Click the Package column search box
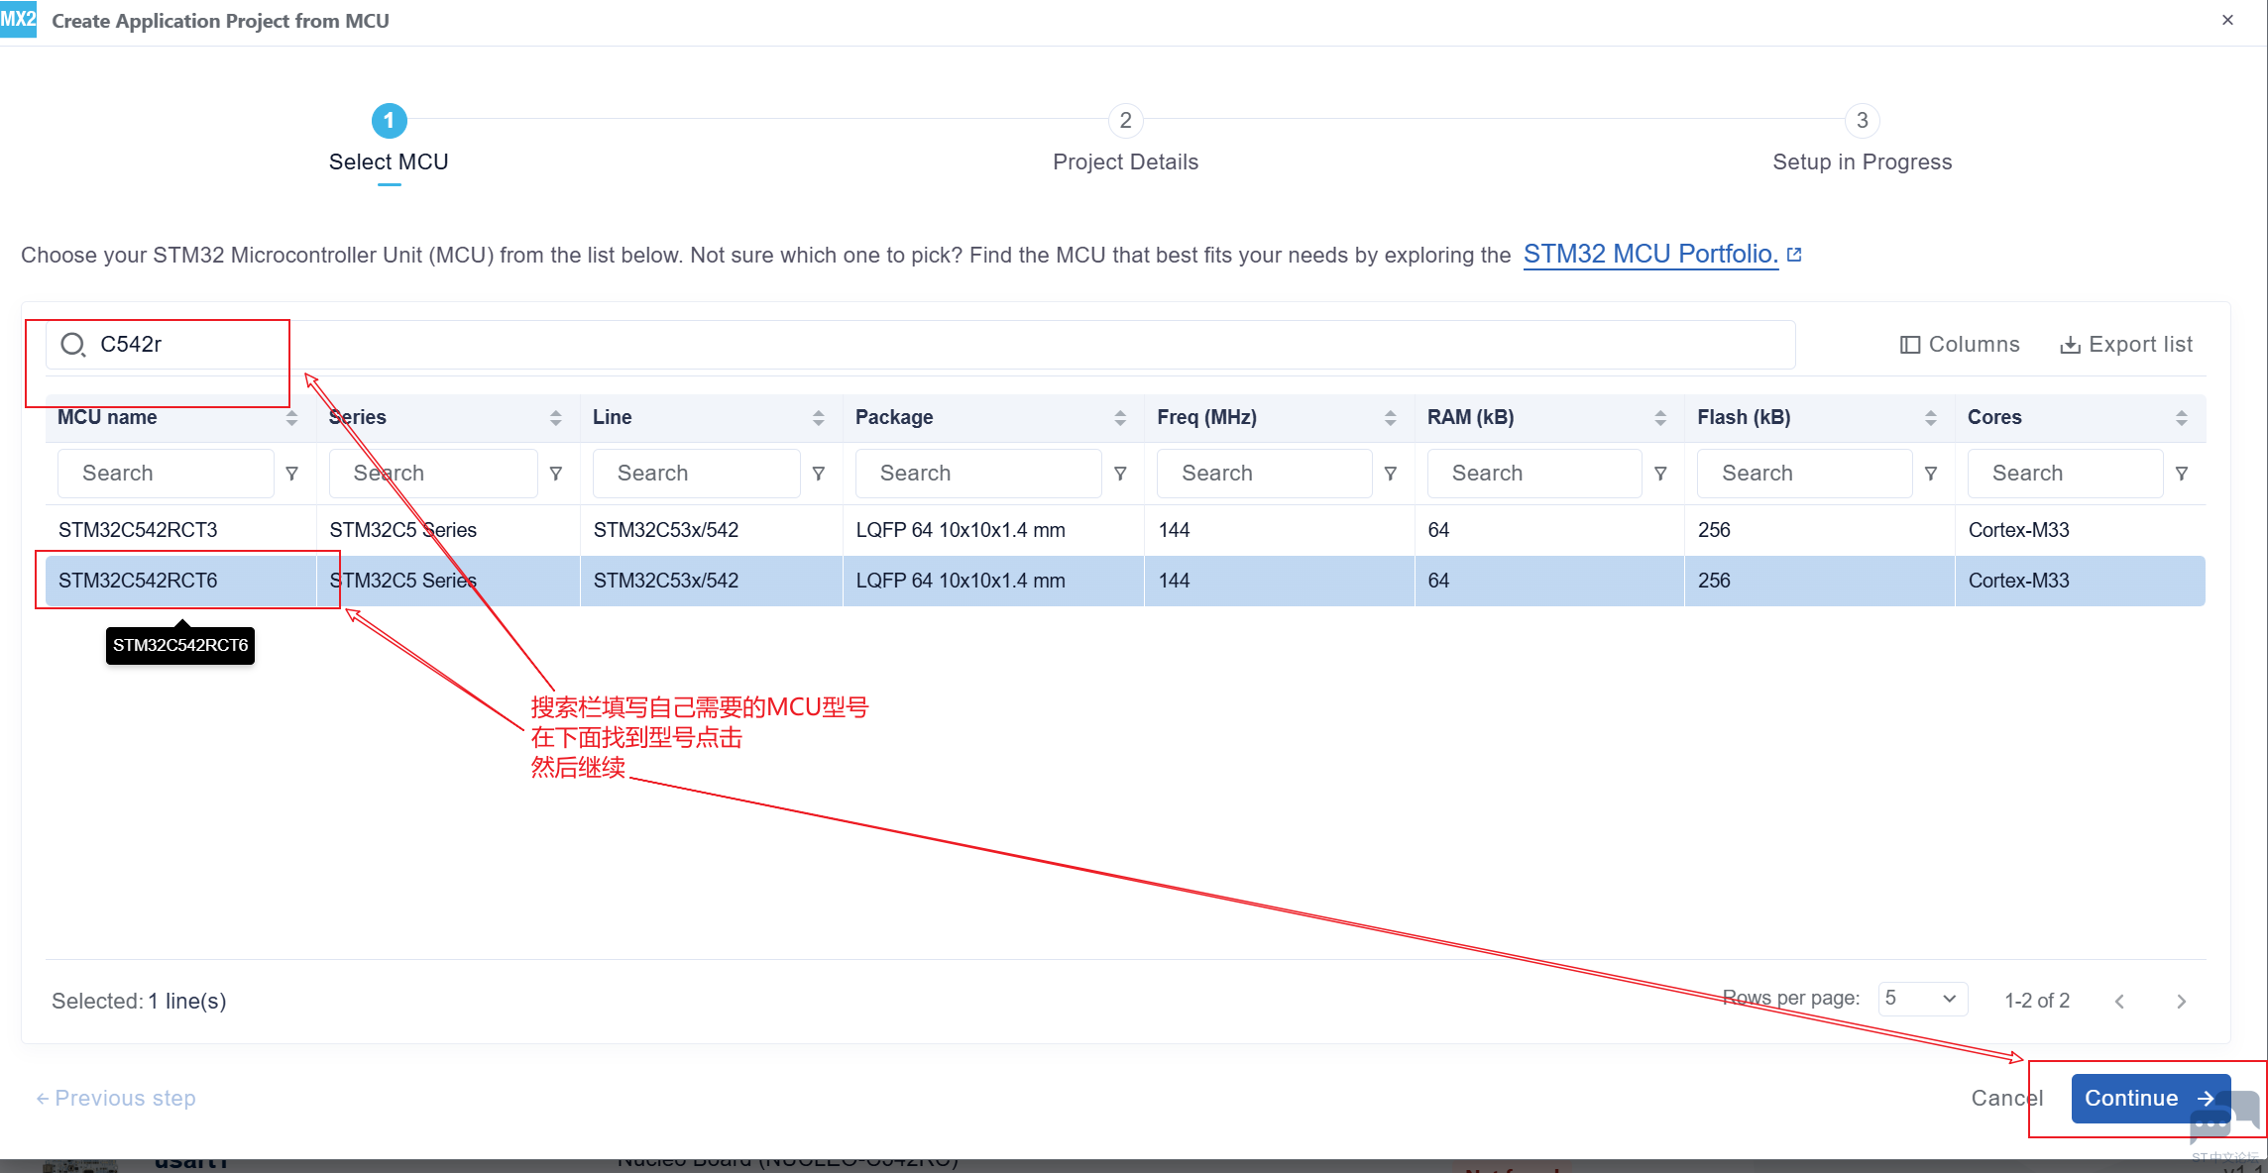The width and height of the screenshot is (2268, 1173). (978, 474)
